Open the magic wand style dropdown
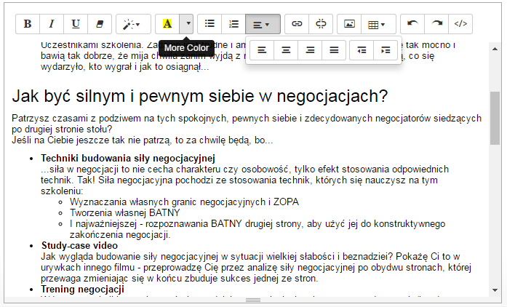This screenshot has height=307, width=507. point(132,24)
